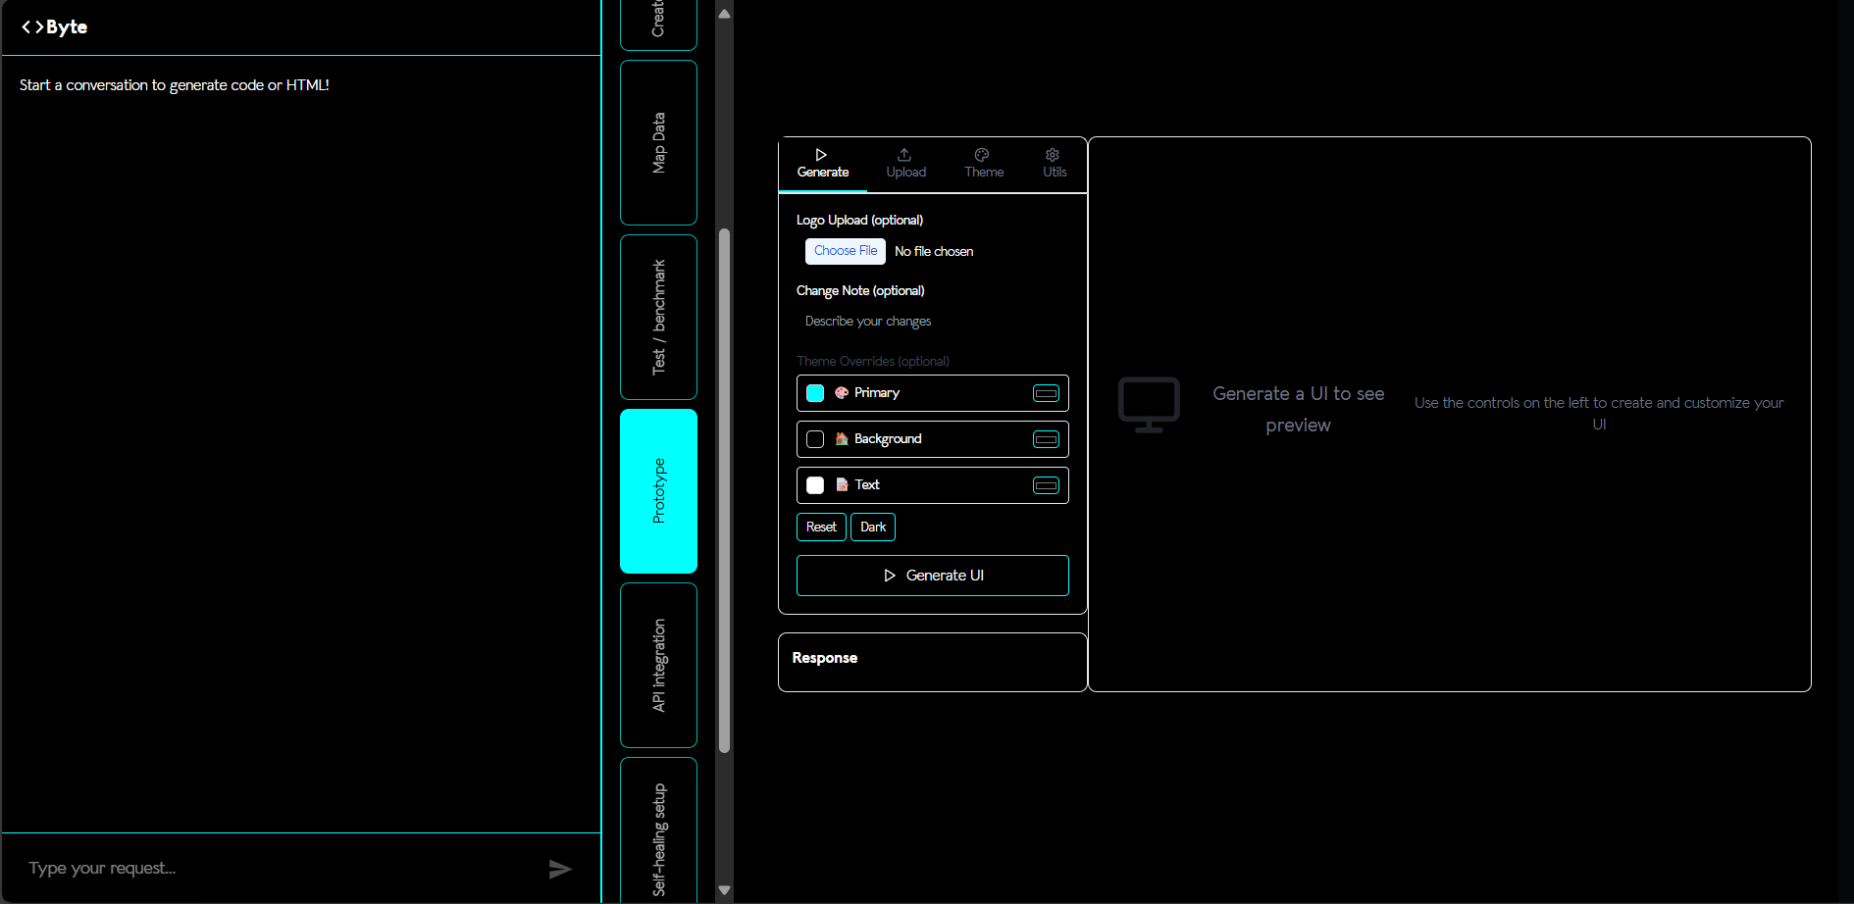Click the send message arrow icon

click(x=559, y=869)
